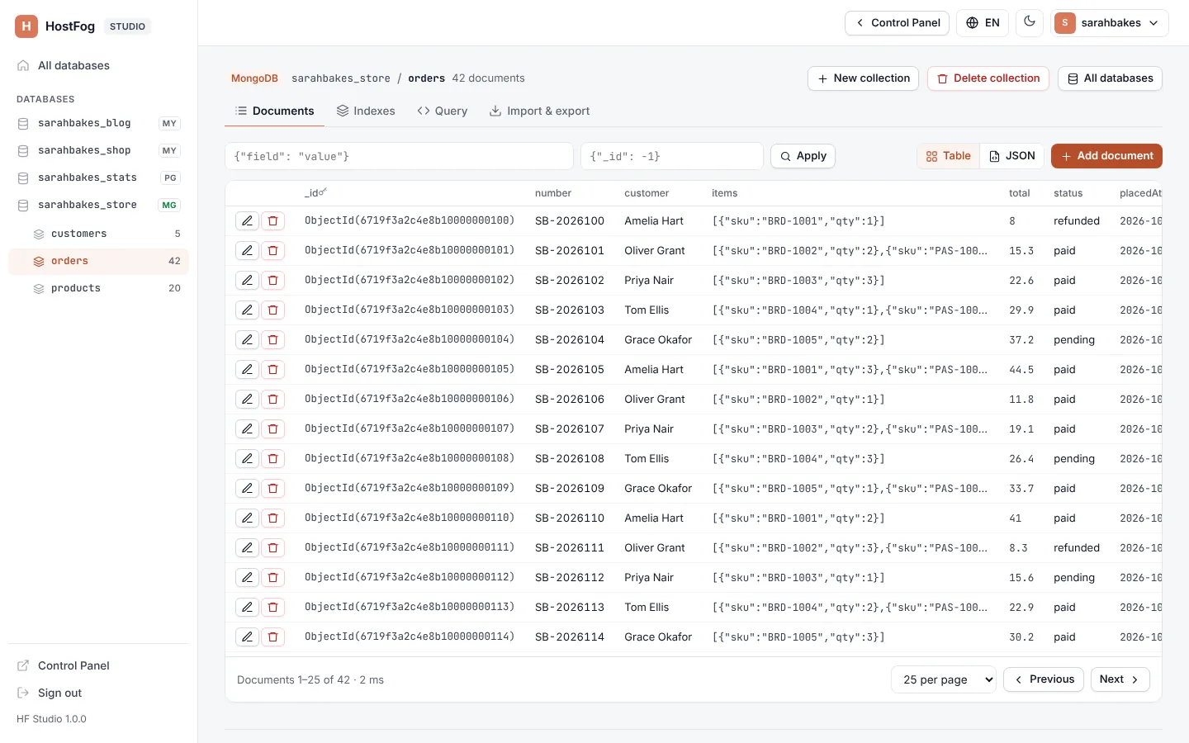Open the EN language selector
This screenshot has height=743, width=1189.
pyautogui.click(x=983, y=23)
